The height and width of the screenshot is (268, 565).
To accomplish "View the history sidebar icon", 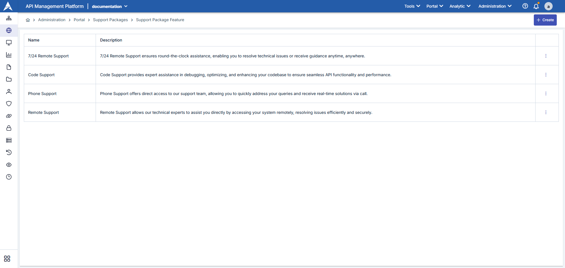I will [9, 152].
